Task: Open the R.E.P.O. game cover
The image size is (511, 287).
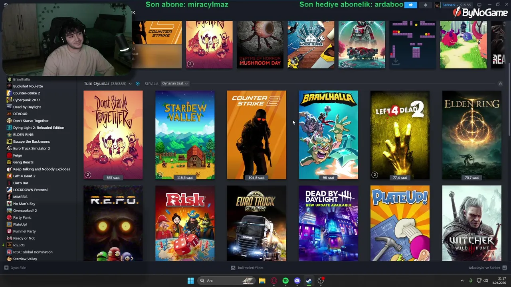Action: point(113,223)
